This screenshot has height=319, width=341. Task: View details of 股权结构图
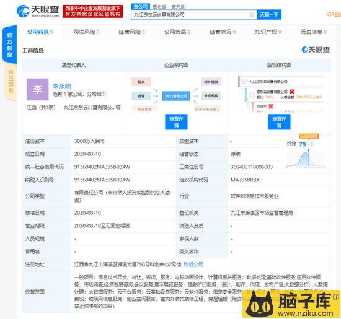[279, 122]
